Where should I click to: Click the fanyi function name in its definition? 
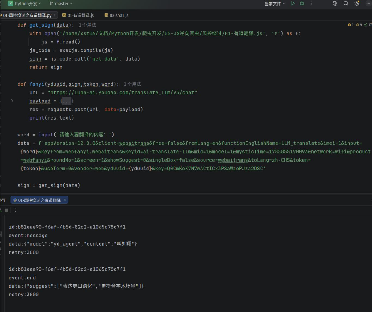coord(37,84)
